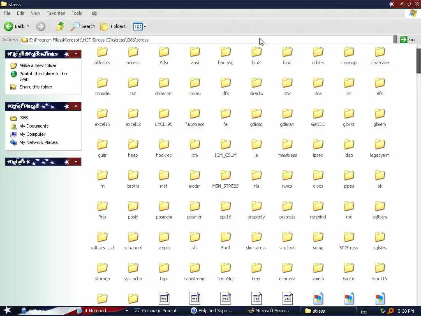Select the clearcase folder
The image size is (421, 316).
tap(379, 56)
